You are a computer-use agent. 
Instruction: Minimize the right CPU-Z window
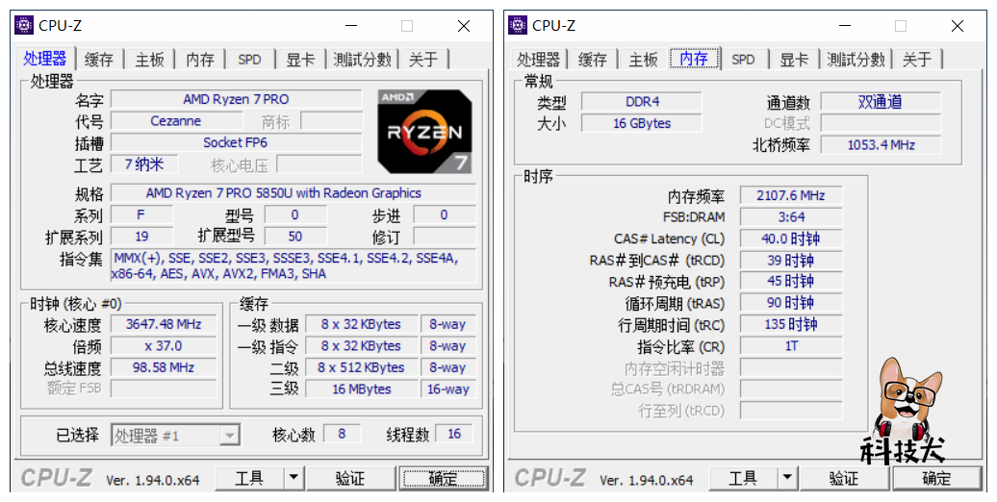point(844,25)
